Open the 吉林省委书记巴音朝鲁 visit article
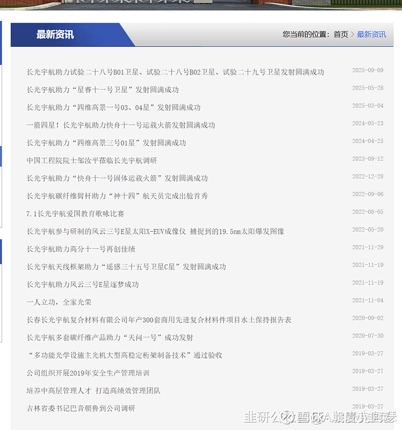 coord(81,408)
